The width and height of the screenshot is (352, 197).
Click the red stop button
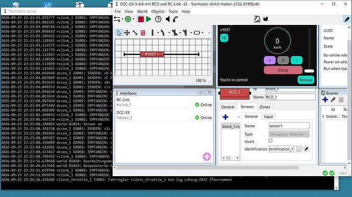pyautogui.click(x=141, y=19)
